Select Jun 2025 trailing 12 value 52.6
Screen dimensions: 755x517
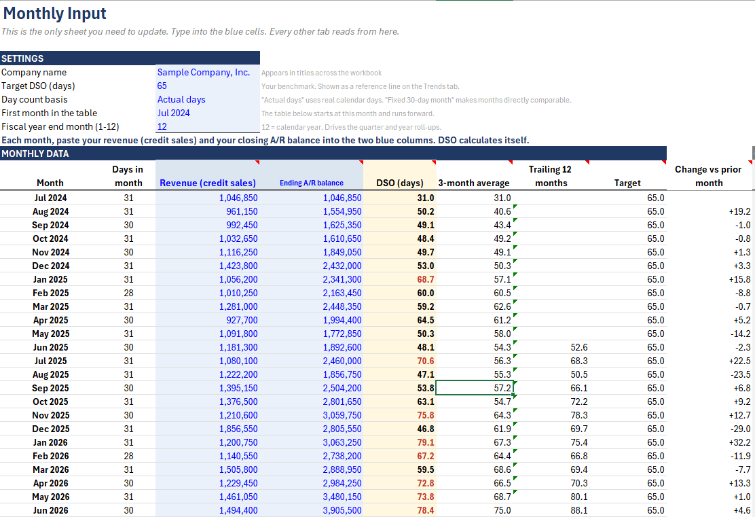click(x=551, y=347)
